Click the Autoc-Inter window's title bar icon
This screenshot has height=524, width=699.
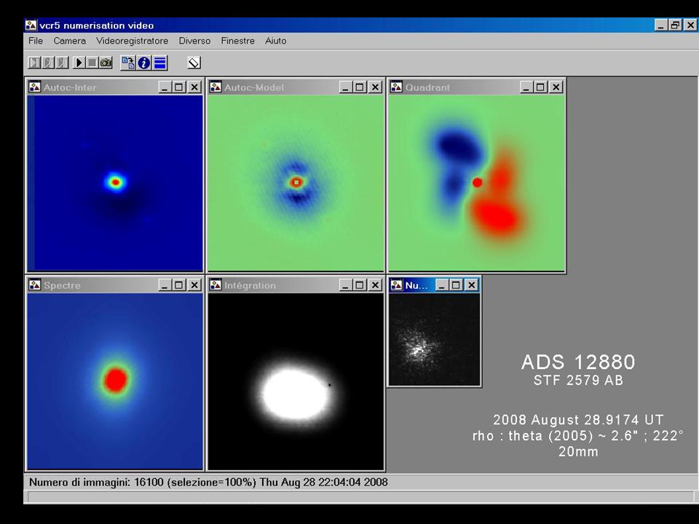coord(34,87)
